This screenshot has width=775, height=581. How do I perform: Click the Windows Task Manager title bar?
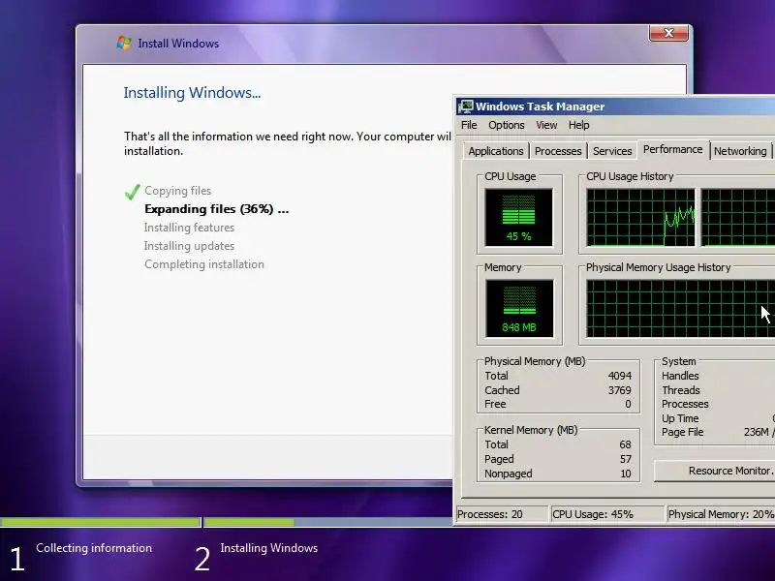615,107
